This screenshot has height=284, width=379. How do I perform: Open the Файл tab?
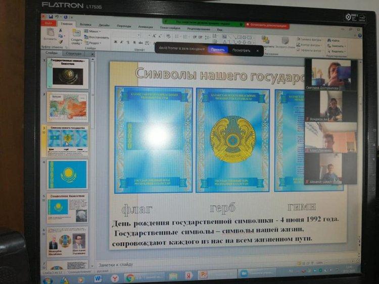point(49,23)
